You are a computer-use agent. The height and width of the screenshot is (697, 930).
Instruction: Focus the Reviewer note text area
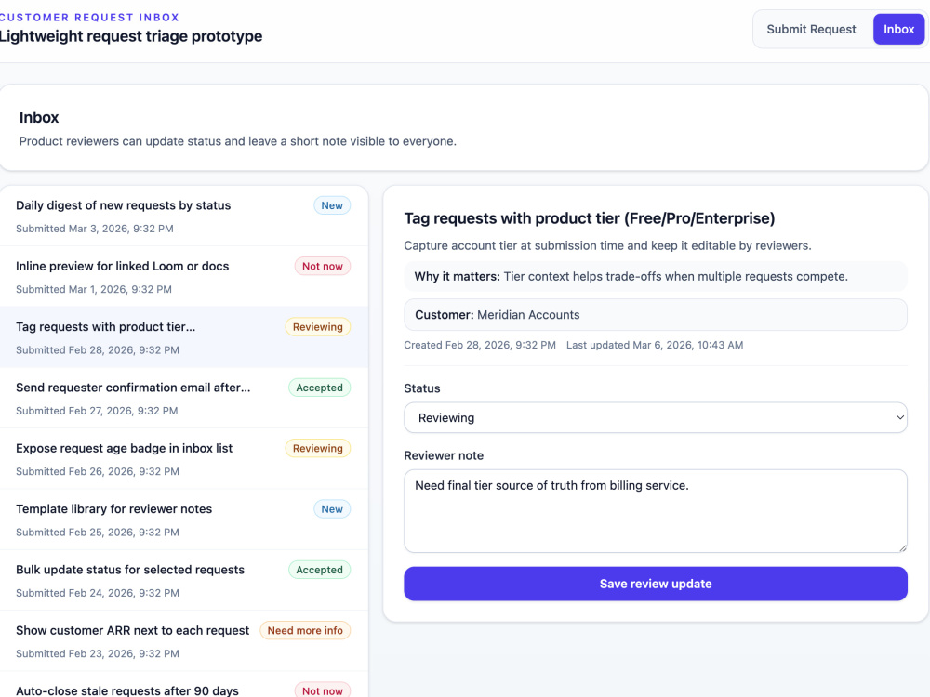pyautogui.click(x=656, y=511)
